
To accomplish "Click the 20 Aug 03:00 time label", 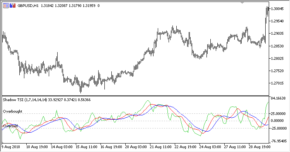I will tap(136, 147).
